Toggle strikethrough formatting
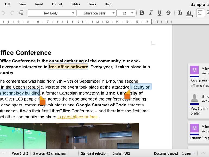This screenshot has height=157, width=209. (168, 13)
